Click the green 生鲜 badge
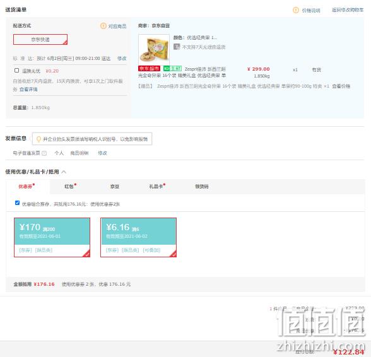Screen dimensions: 371x357 pyautogui.click(x=172, y=69)
